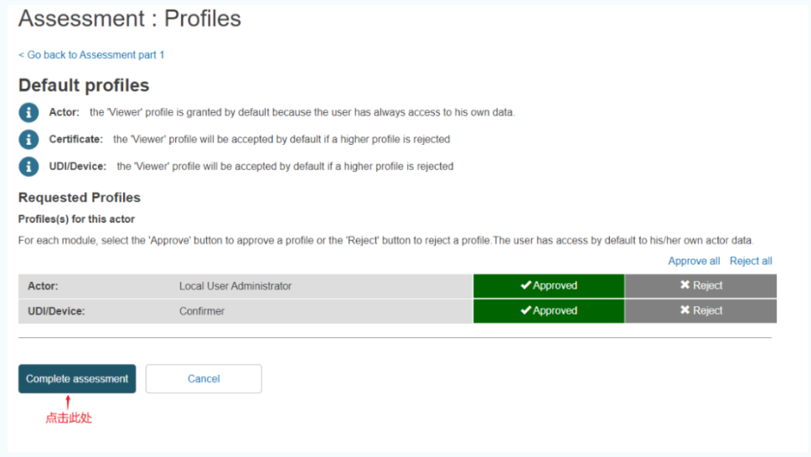
Task: Reject all requested profiles
Action: click(751, 261)
